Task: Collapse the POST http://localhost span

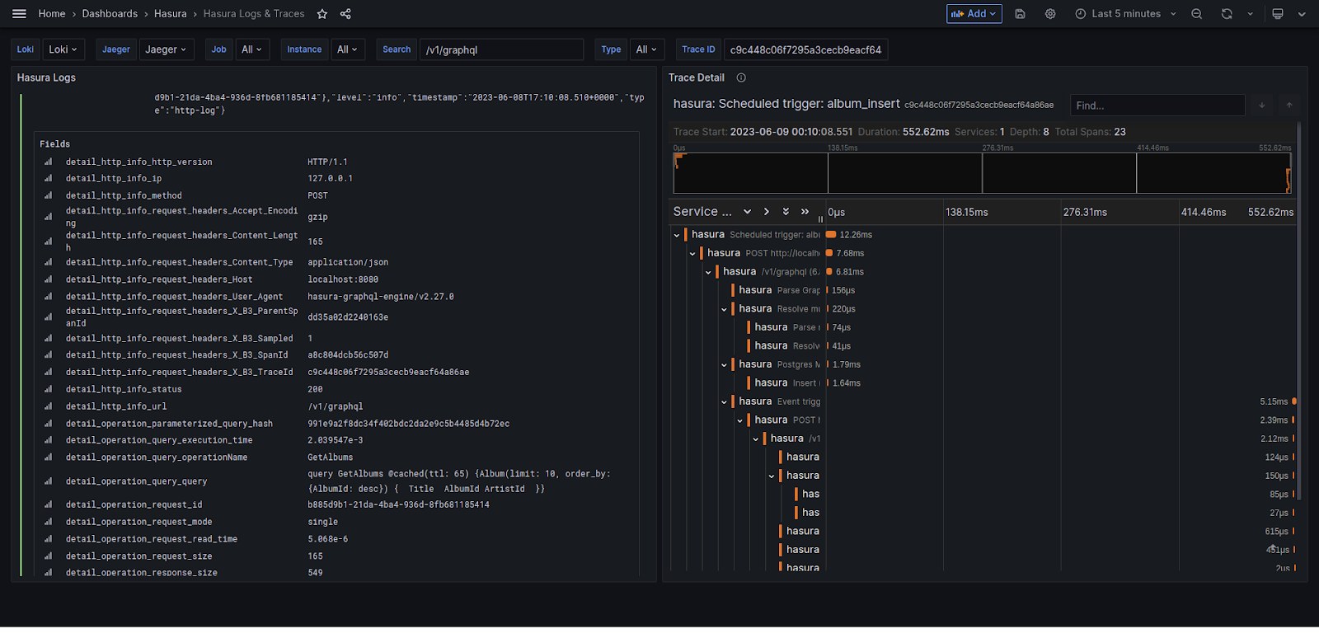Action: [x=692, y=254]
